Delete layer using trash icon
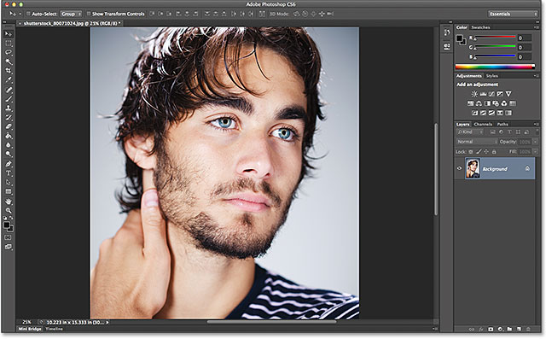This screenshot has height=339, width=546. click(x=528, y=329)
